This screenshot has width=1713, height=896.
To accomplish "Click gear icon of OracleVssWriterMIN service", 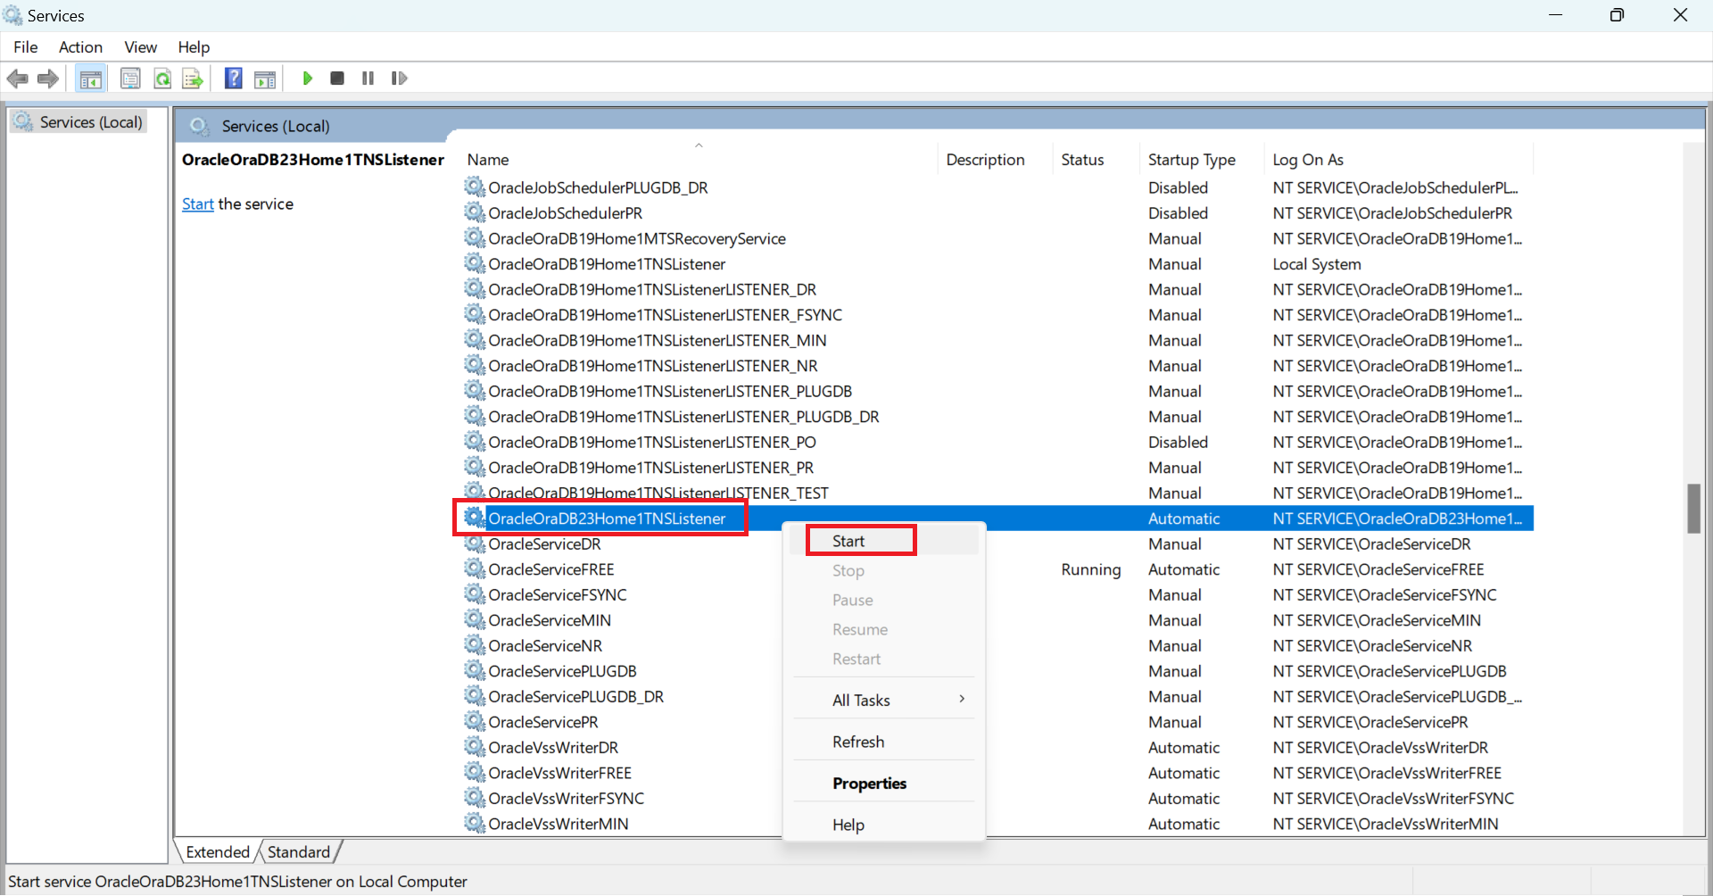I will [x=475, y=823].
